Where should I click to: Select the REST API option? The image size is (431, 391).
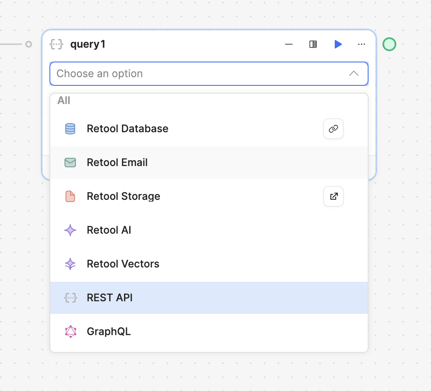click(x=209, y=297)
